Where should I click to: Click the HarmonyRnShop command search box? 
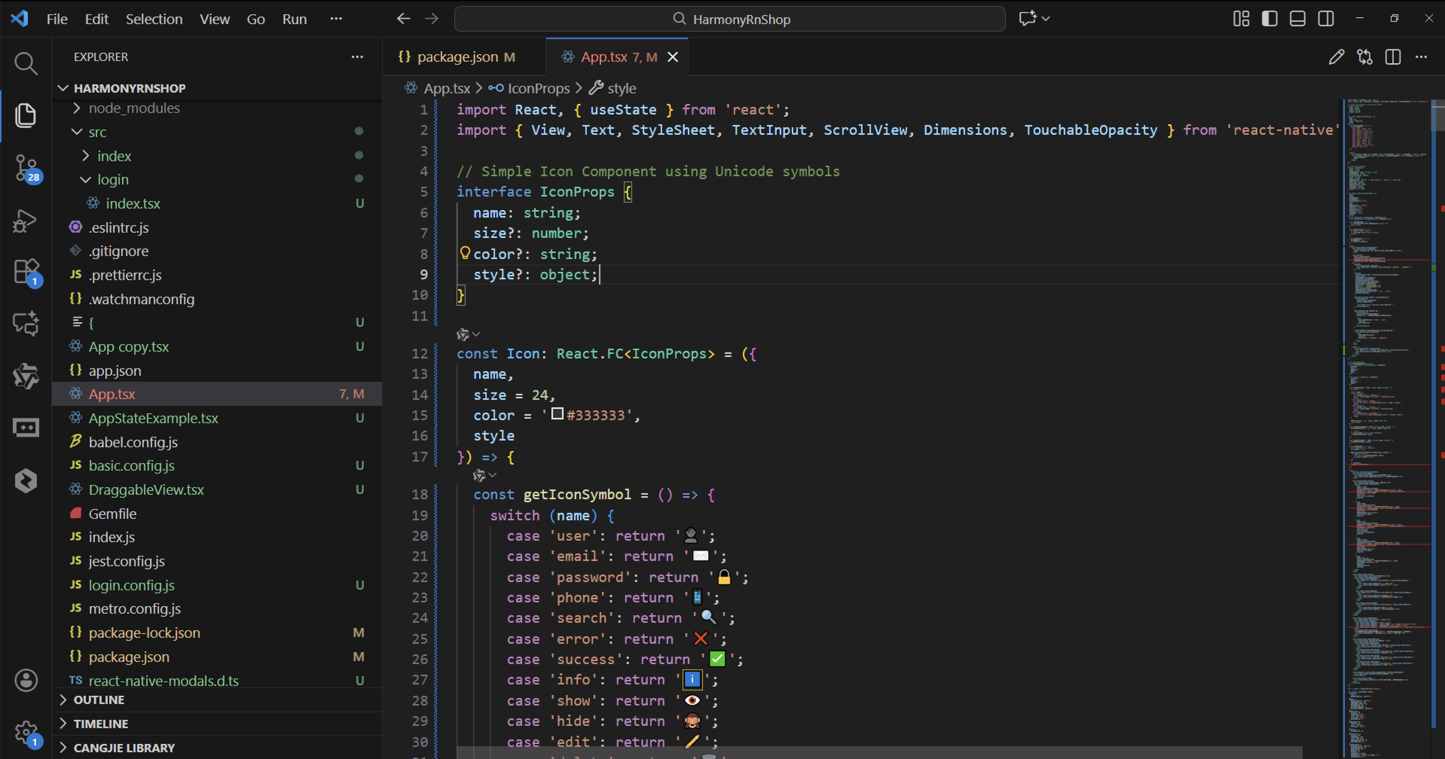(729, 19)
